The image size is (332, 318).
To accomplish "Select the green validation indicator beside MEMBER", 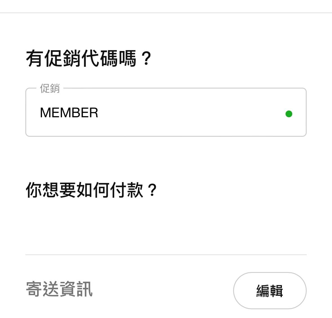I will 289,114.
